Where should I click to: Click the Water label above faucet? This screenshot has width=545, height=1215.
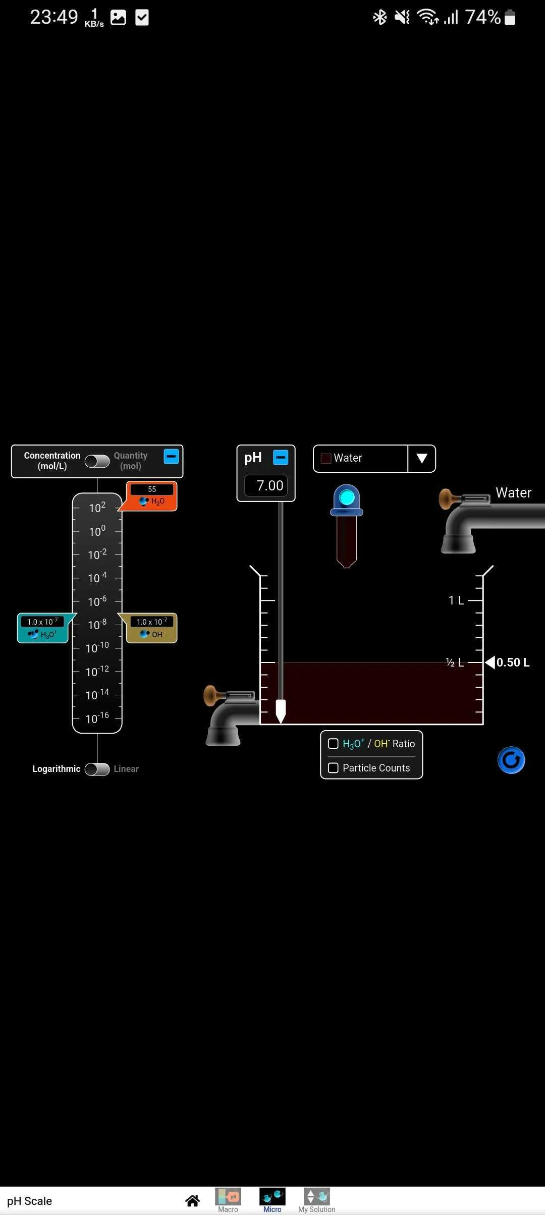[514, 493]
